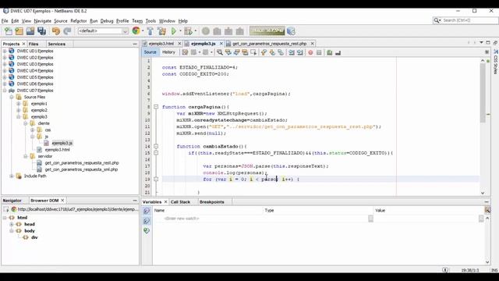
Task: Click the green icon in Variables sidebar
Action: (147, 230)
